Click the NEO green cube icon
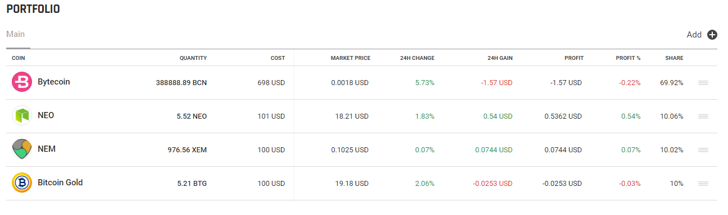The width and height of the screenshot is (728, 215). tap(21, 116)
